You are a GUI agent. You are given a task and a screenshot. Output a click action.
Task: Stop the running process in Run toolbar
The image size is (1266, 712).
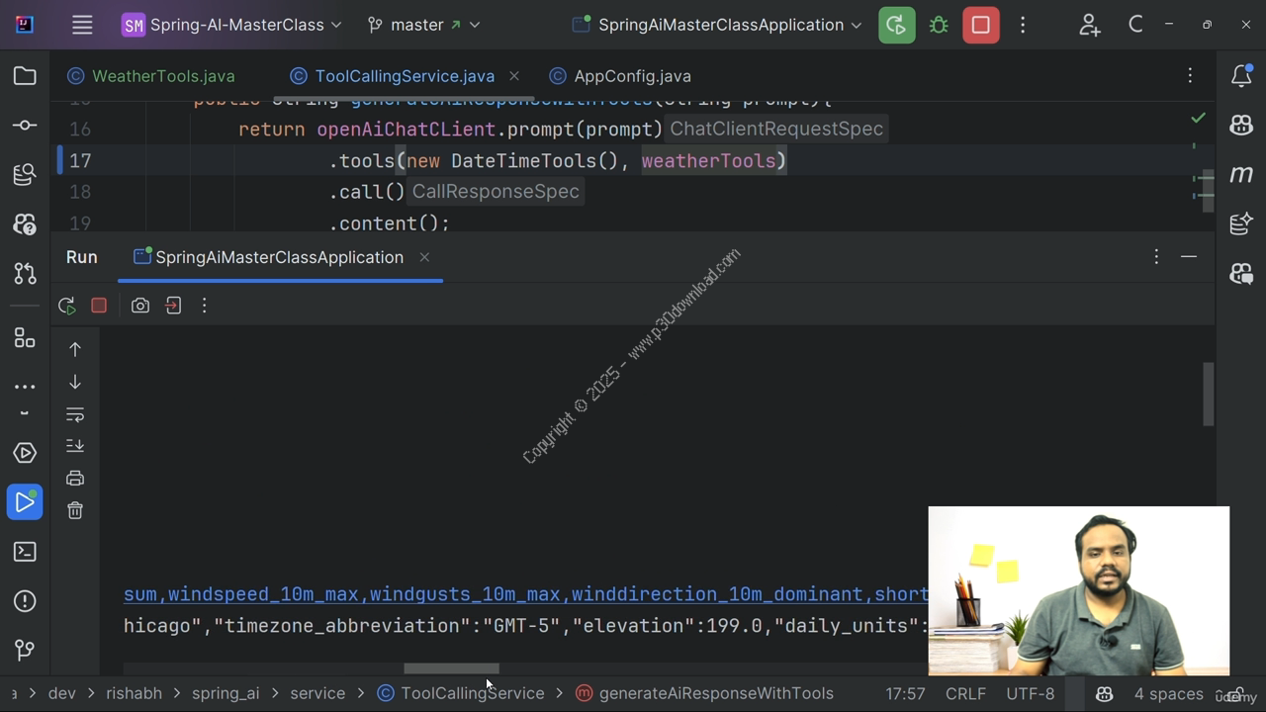tap(99, 306)
